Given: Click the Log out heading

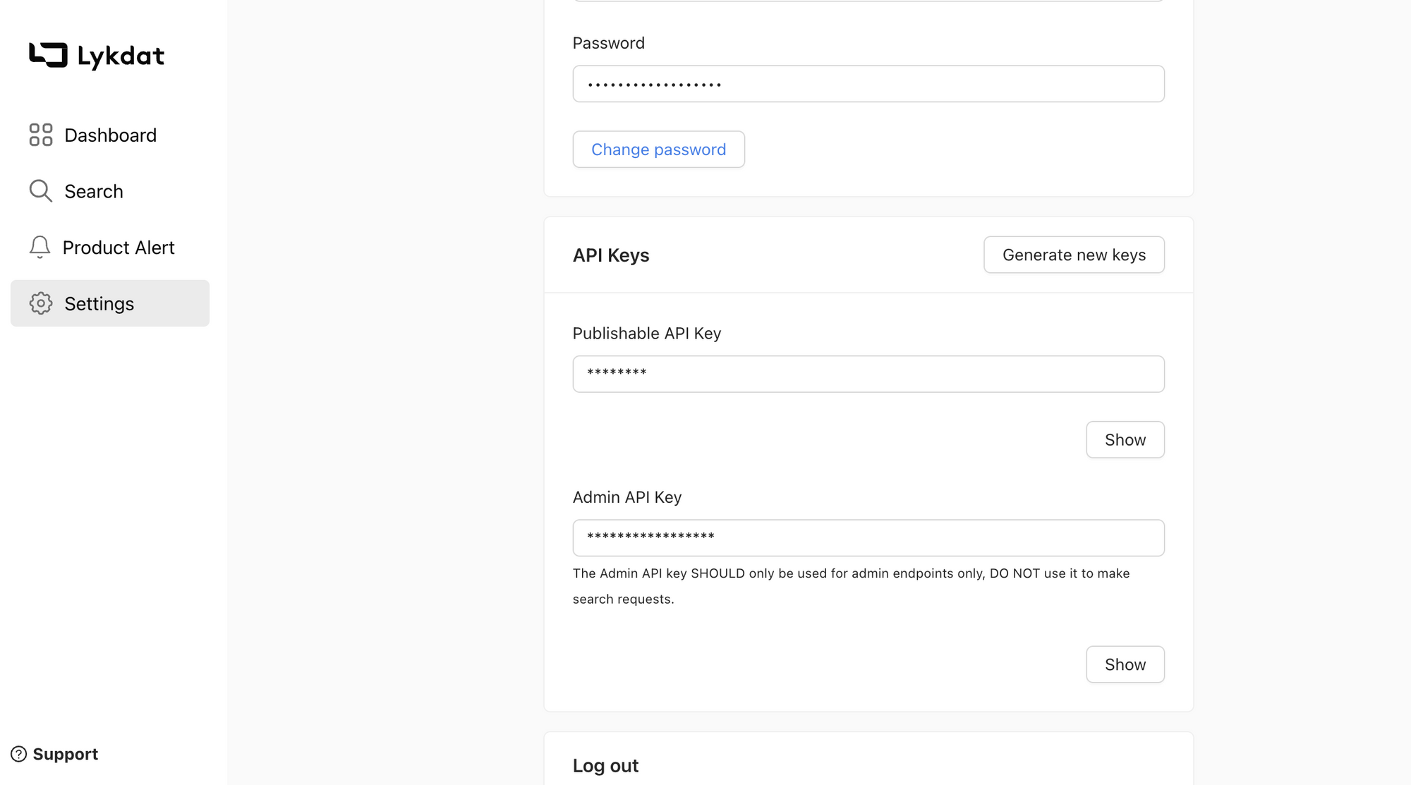Looking at the screenshot, I should pos(605,766).
